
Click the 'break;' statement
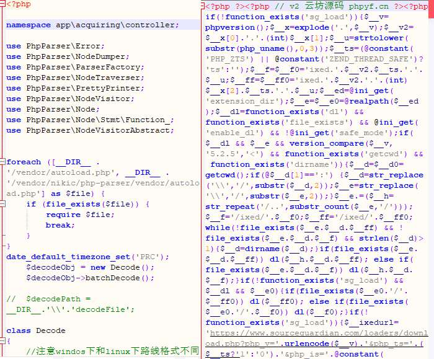60,225
